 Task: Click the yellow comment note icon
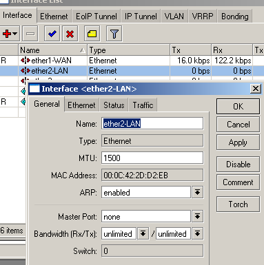point(92,34)
